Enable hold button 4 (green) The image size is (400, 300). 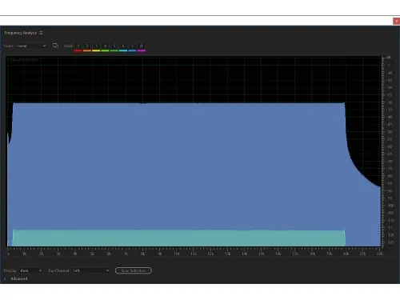click(106, 46)
